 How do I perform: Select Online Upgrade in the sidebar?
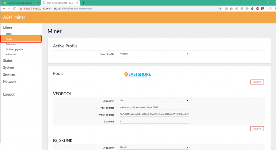[x=14, y=49]
